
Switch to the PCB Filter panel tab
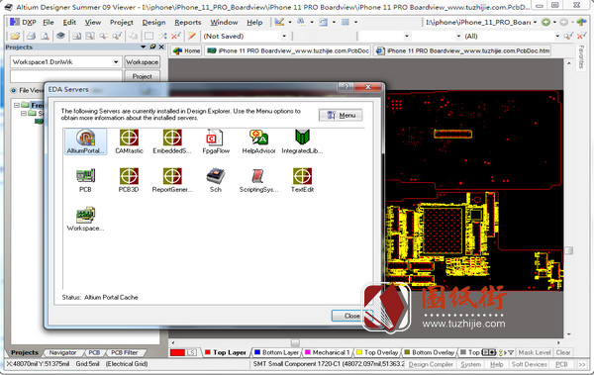pos(125,352)
